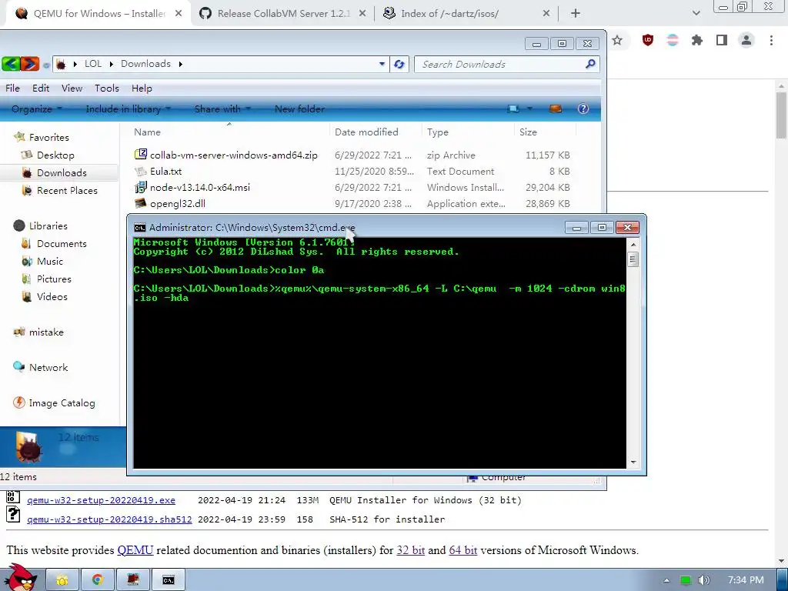Open the Chrome extensions puzzle icon
The height and width of the screenshot is (591, 788).
point(697,40)
